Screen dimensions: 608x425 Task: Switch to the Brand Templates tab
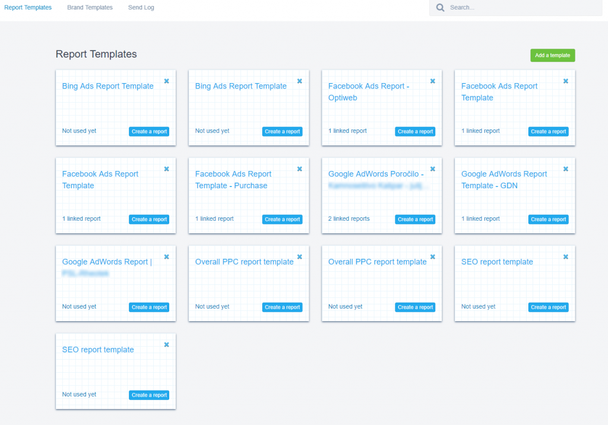[90, 8]
